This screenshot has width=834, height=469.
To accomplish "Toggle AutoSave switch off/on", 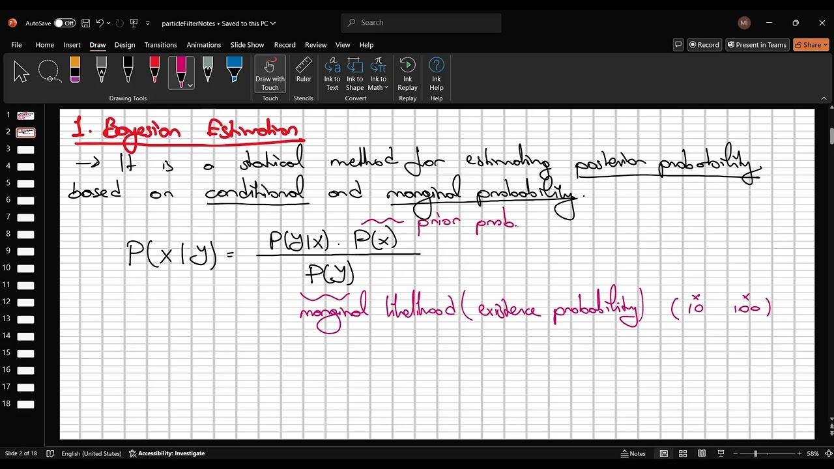I will tap(65, 23).
